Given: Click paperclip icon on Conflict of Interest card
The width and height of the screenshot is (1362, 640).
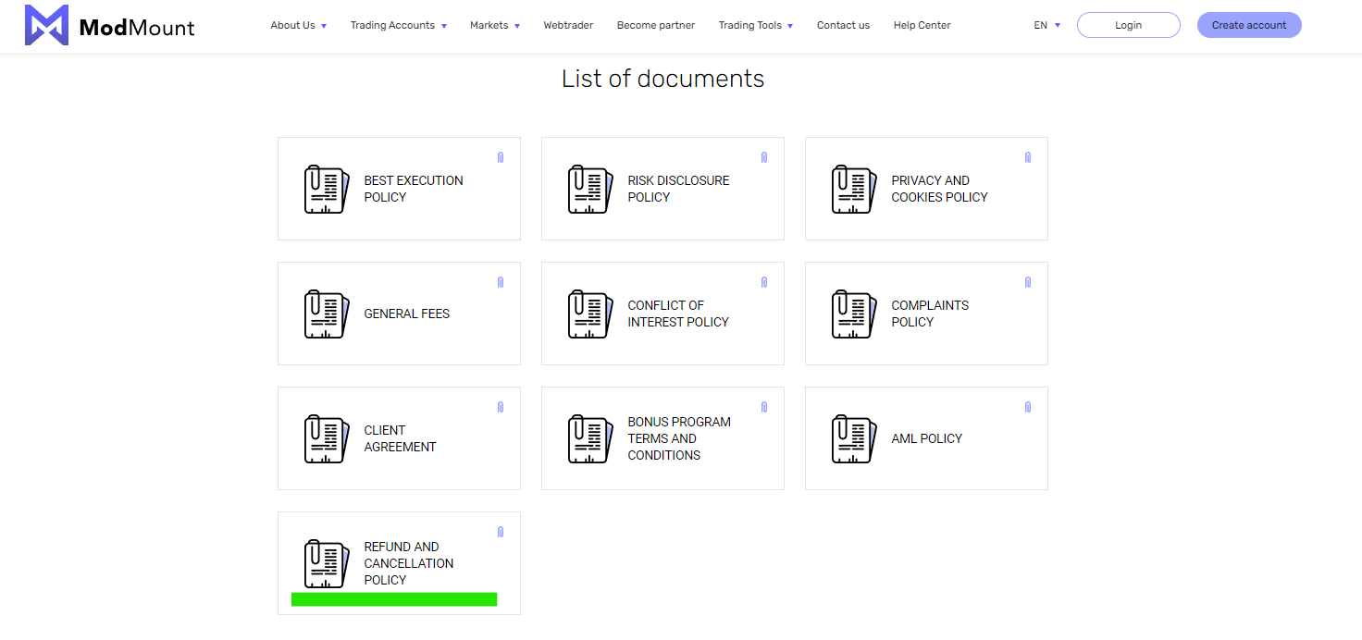Looking at the screenshot, I should tap(764, 282).
